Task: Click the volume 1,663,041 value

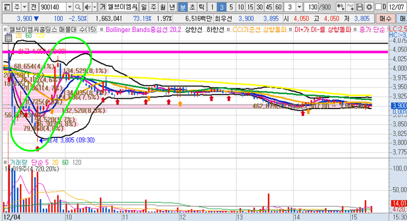Action: click(109, 19)
